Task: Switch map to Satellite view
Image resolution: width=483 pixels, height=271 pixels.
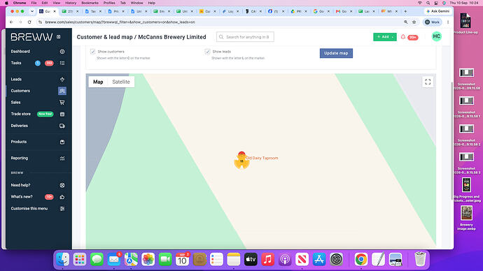Action: 121,82
